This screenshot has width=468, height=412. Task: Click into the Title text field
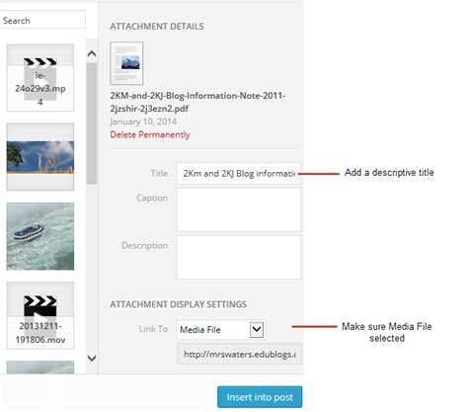click(x=239, y=173)
